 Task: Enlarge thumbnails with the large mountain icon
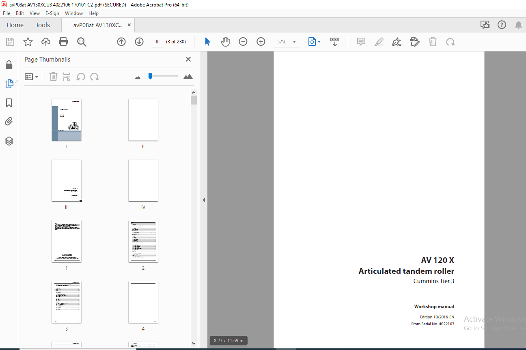(188, 77)
